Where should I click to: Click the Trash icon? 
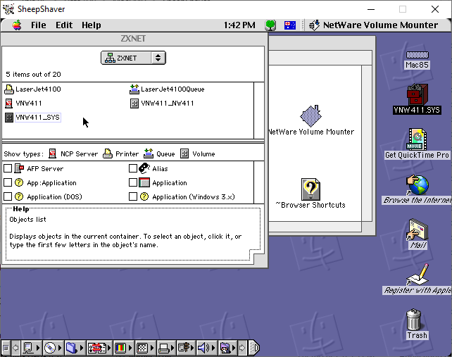coord(415,324)
